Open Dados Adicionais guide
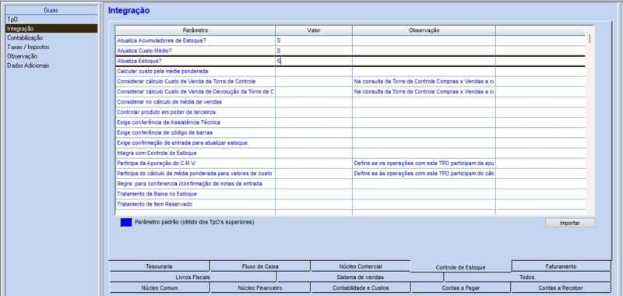This screenshot has height=296, width=623. [51, 65]
